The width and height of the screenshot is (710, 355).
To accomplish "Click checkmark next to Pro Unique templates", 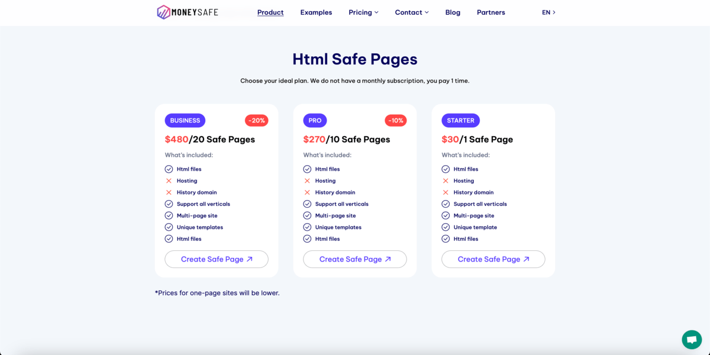I will [x=307, y=227].
